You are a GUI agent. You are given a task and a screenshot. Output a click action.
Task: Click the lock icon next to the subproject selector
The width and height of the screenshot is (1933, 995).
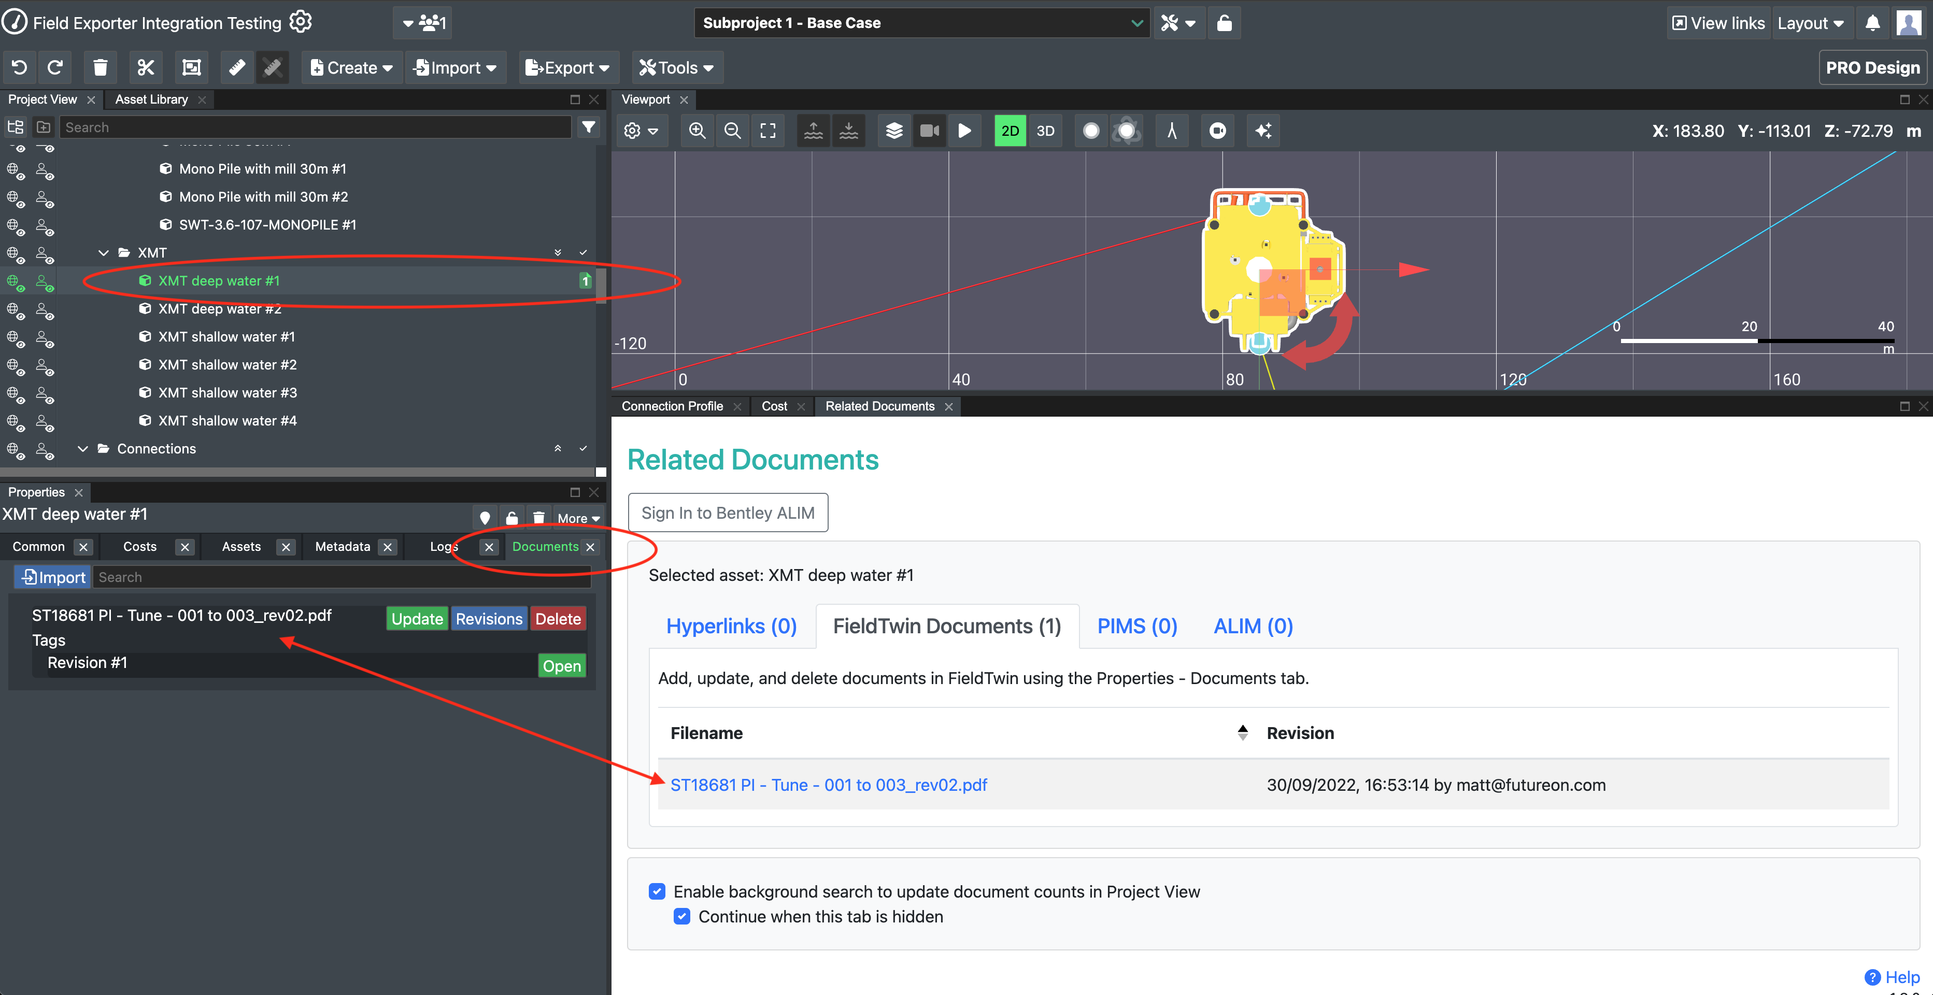click(x=1224, y=22)
